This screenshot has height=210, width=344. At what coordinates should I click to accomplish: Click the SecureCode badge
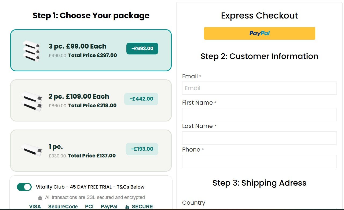pyautogui.click(x=63, y=207)
